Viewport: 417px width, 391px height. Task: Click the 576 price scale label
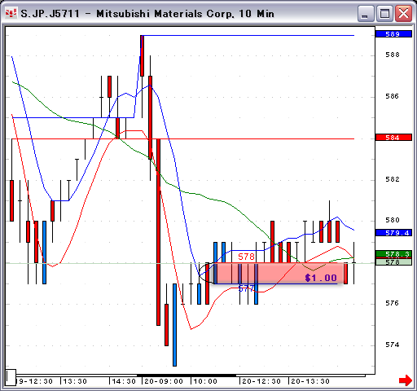pos(393,303)
